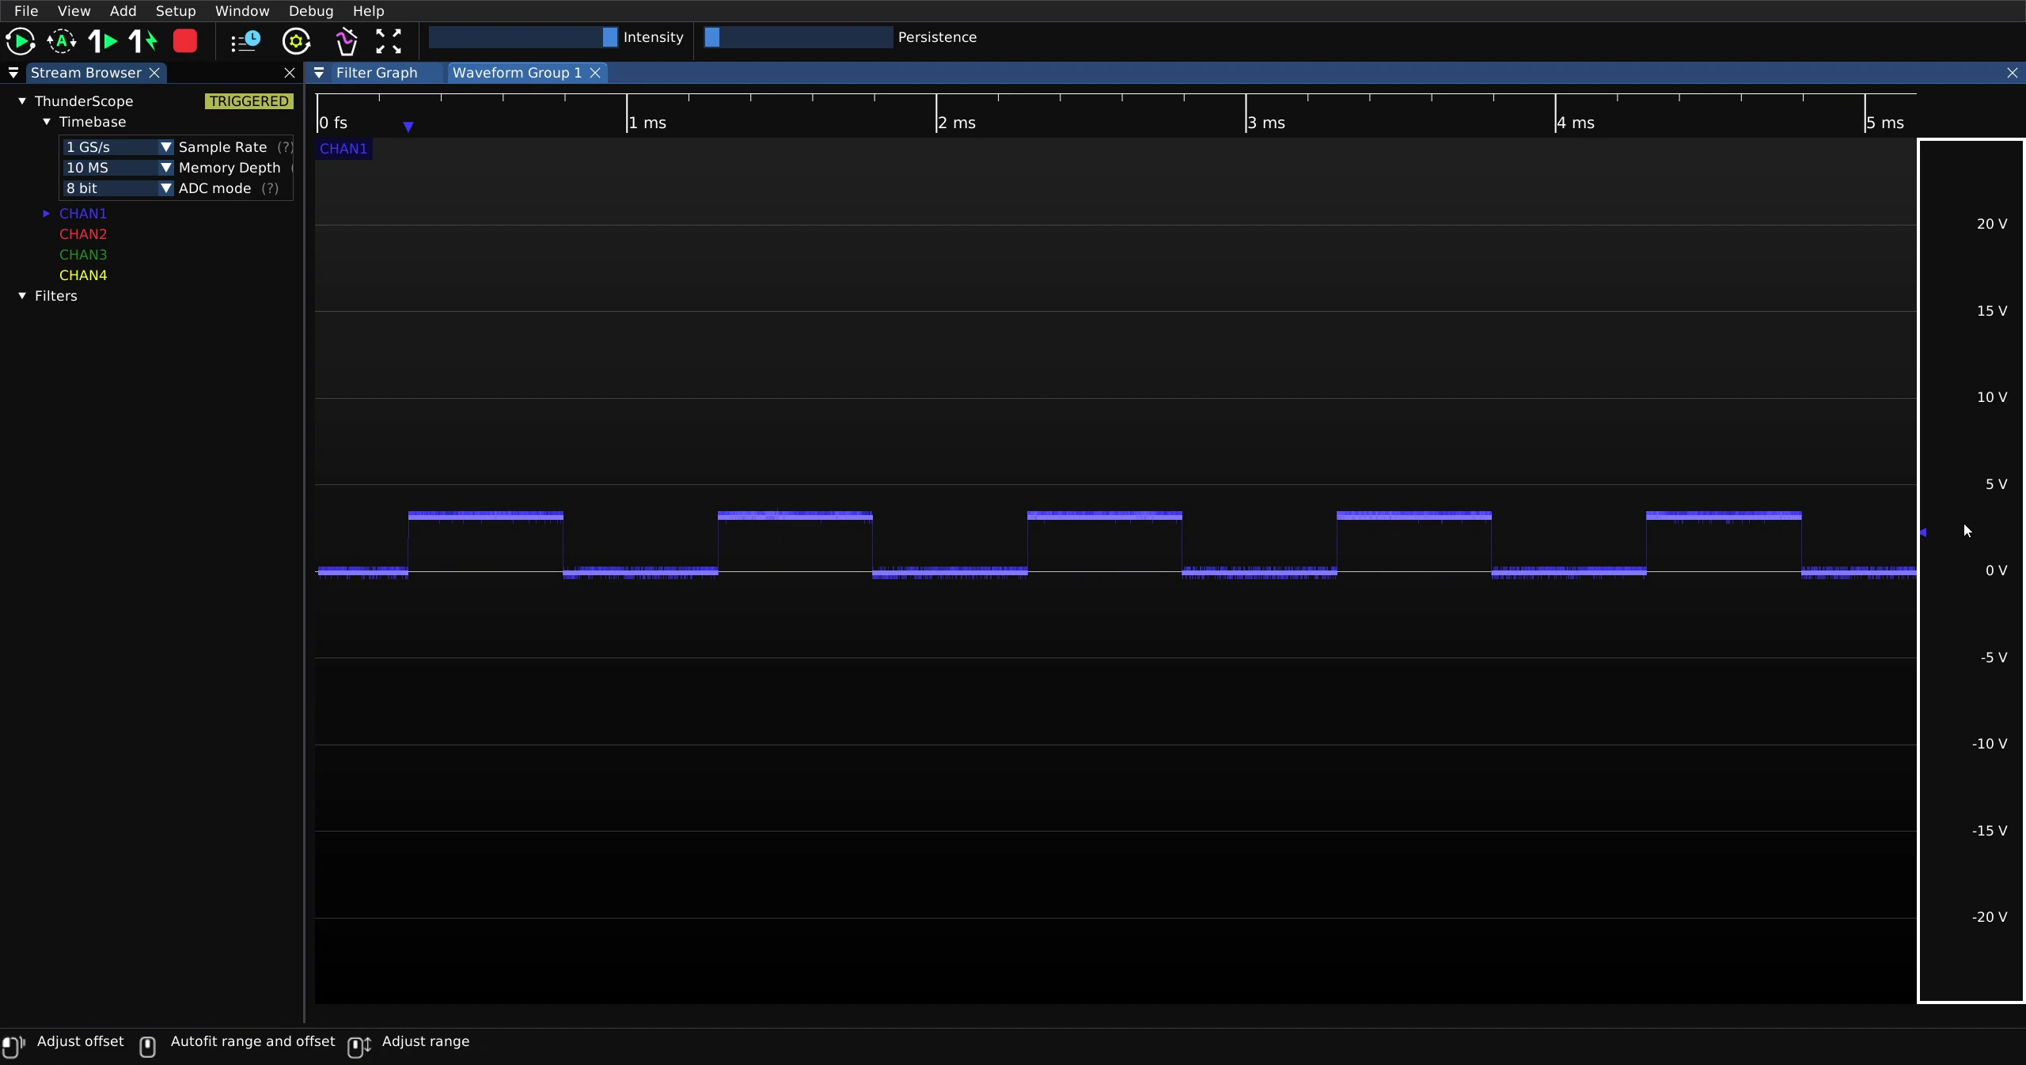Close the Stream Browser dock panel
The width and height of the screenshot is (2026, 1065).
[x=290, y=73]
